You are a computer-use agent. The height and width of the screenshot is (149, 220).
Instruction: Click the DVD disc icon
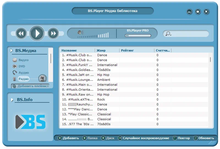[15, 66]
